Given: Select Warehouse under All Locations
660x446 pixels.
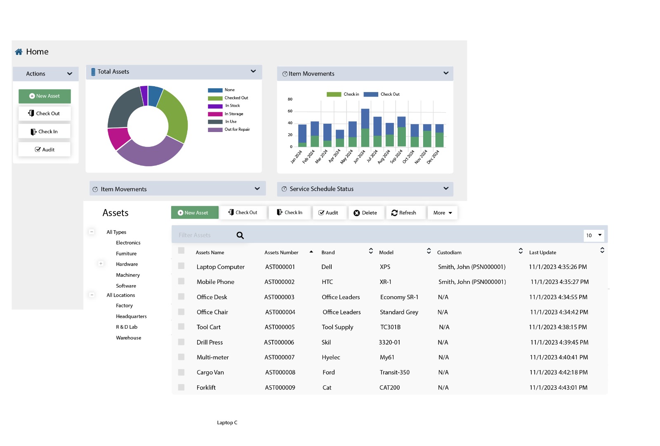Looking at the screenshot, I should 128,338.
